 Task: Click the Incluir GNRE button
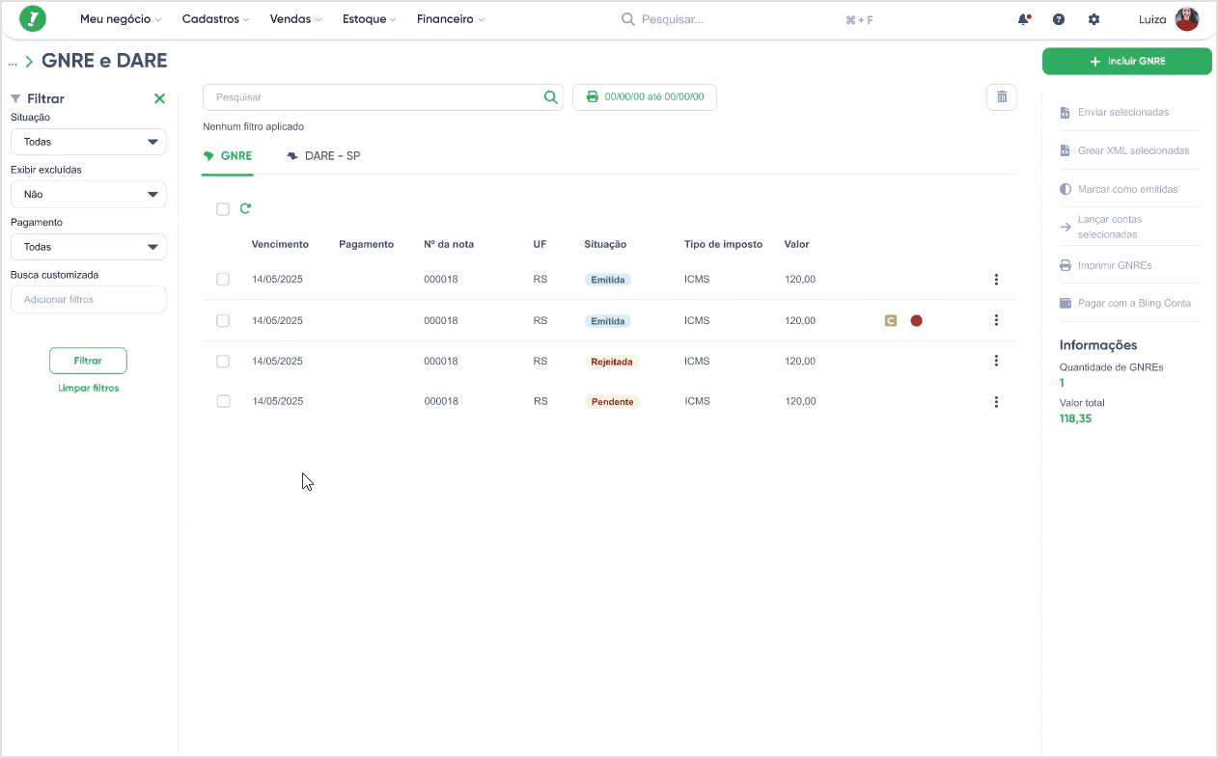[1127, 61]
